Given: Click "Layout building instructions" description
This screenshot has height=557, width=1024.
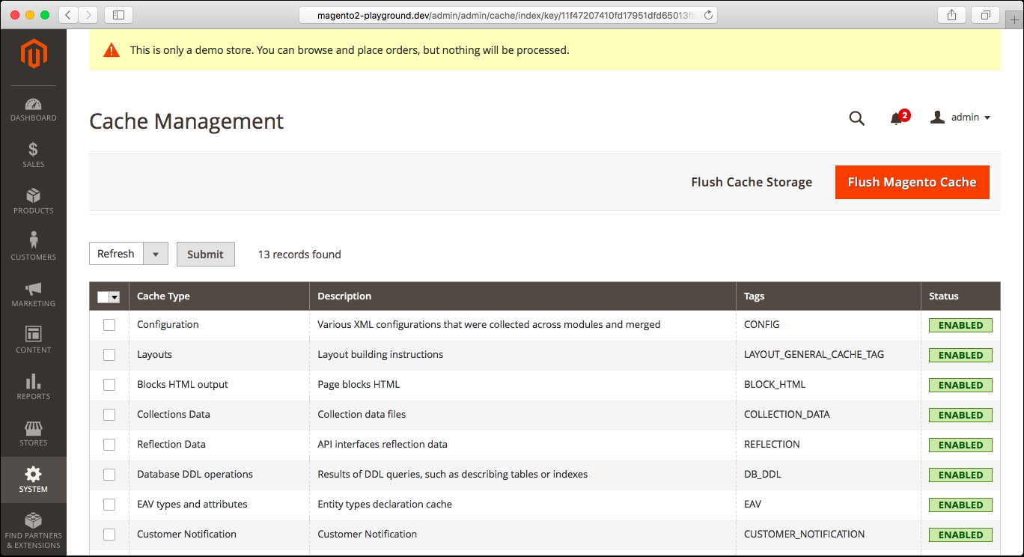Looking at the screenshot, I should 380,354.
